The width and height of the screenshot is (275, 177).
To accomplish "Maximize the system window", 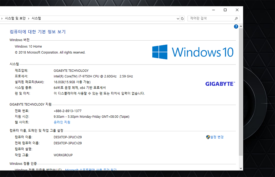I will click(225, 10).
